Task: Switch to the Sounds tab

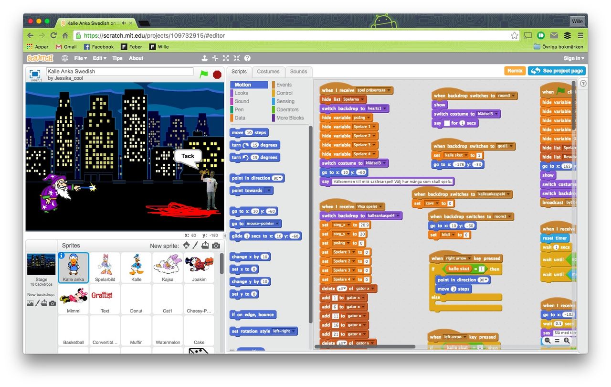Action: pyautogui.click(x=298, y=72)
